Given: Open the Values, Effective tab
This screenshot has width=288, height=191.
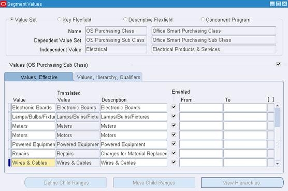Looking at the screenshot, I should pos(39,77).
